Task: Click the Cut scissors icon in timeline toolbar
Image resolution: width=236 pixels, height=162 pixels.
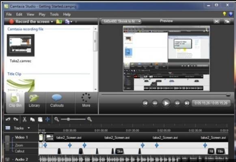Action: pyautogui.click(x=24, y=119)
